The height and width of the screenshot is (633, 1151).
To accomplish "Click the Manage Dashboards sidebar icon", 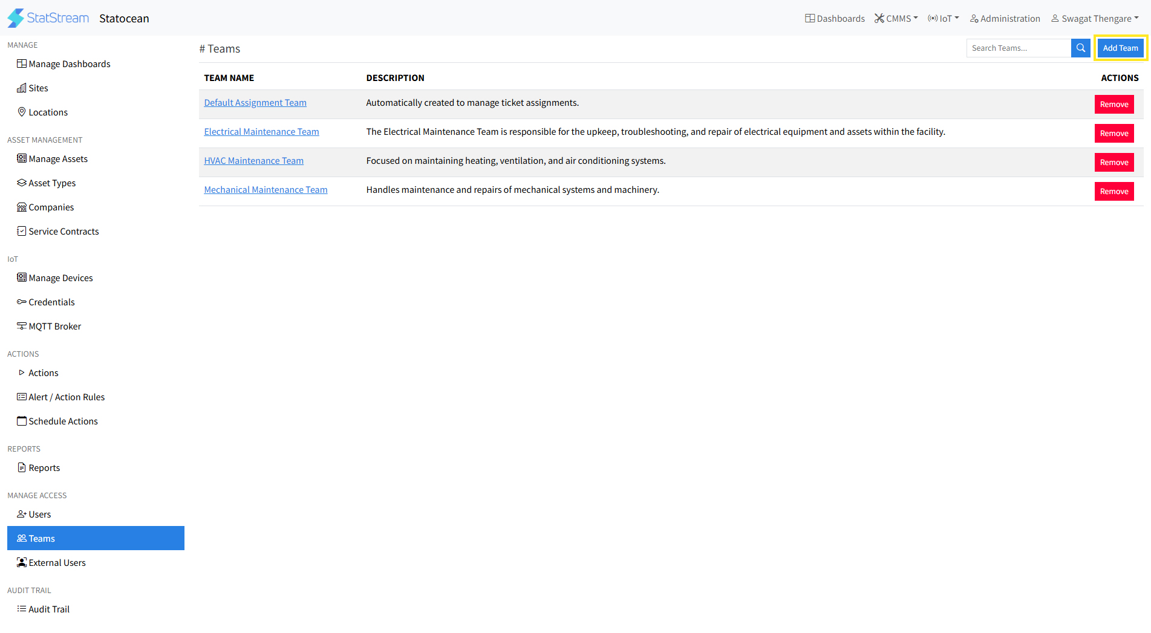I will click(x=22, y=64).
